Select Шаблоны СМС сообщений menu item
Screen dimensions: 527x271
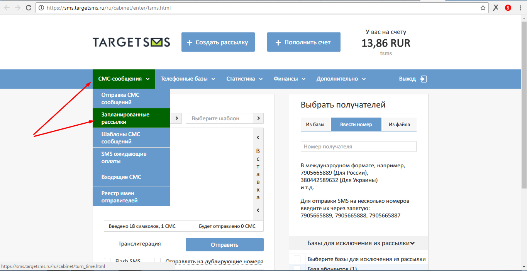[x=131, y=138]
